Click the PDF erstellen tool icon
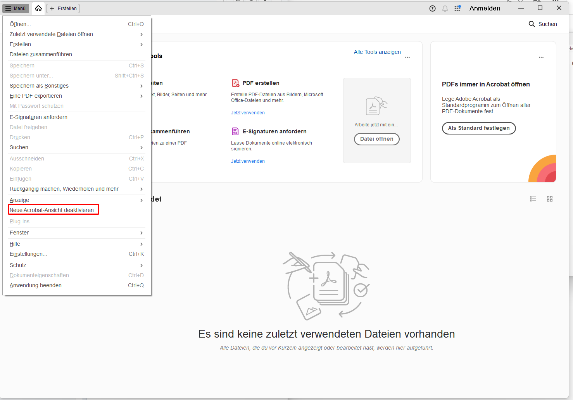This screenshot has height=400, width=573. 235,83
